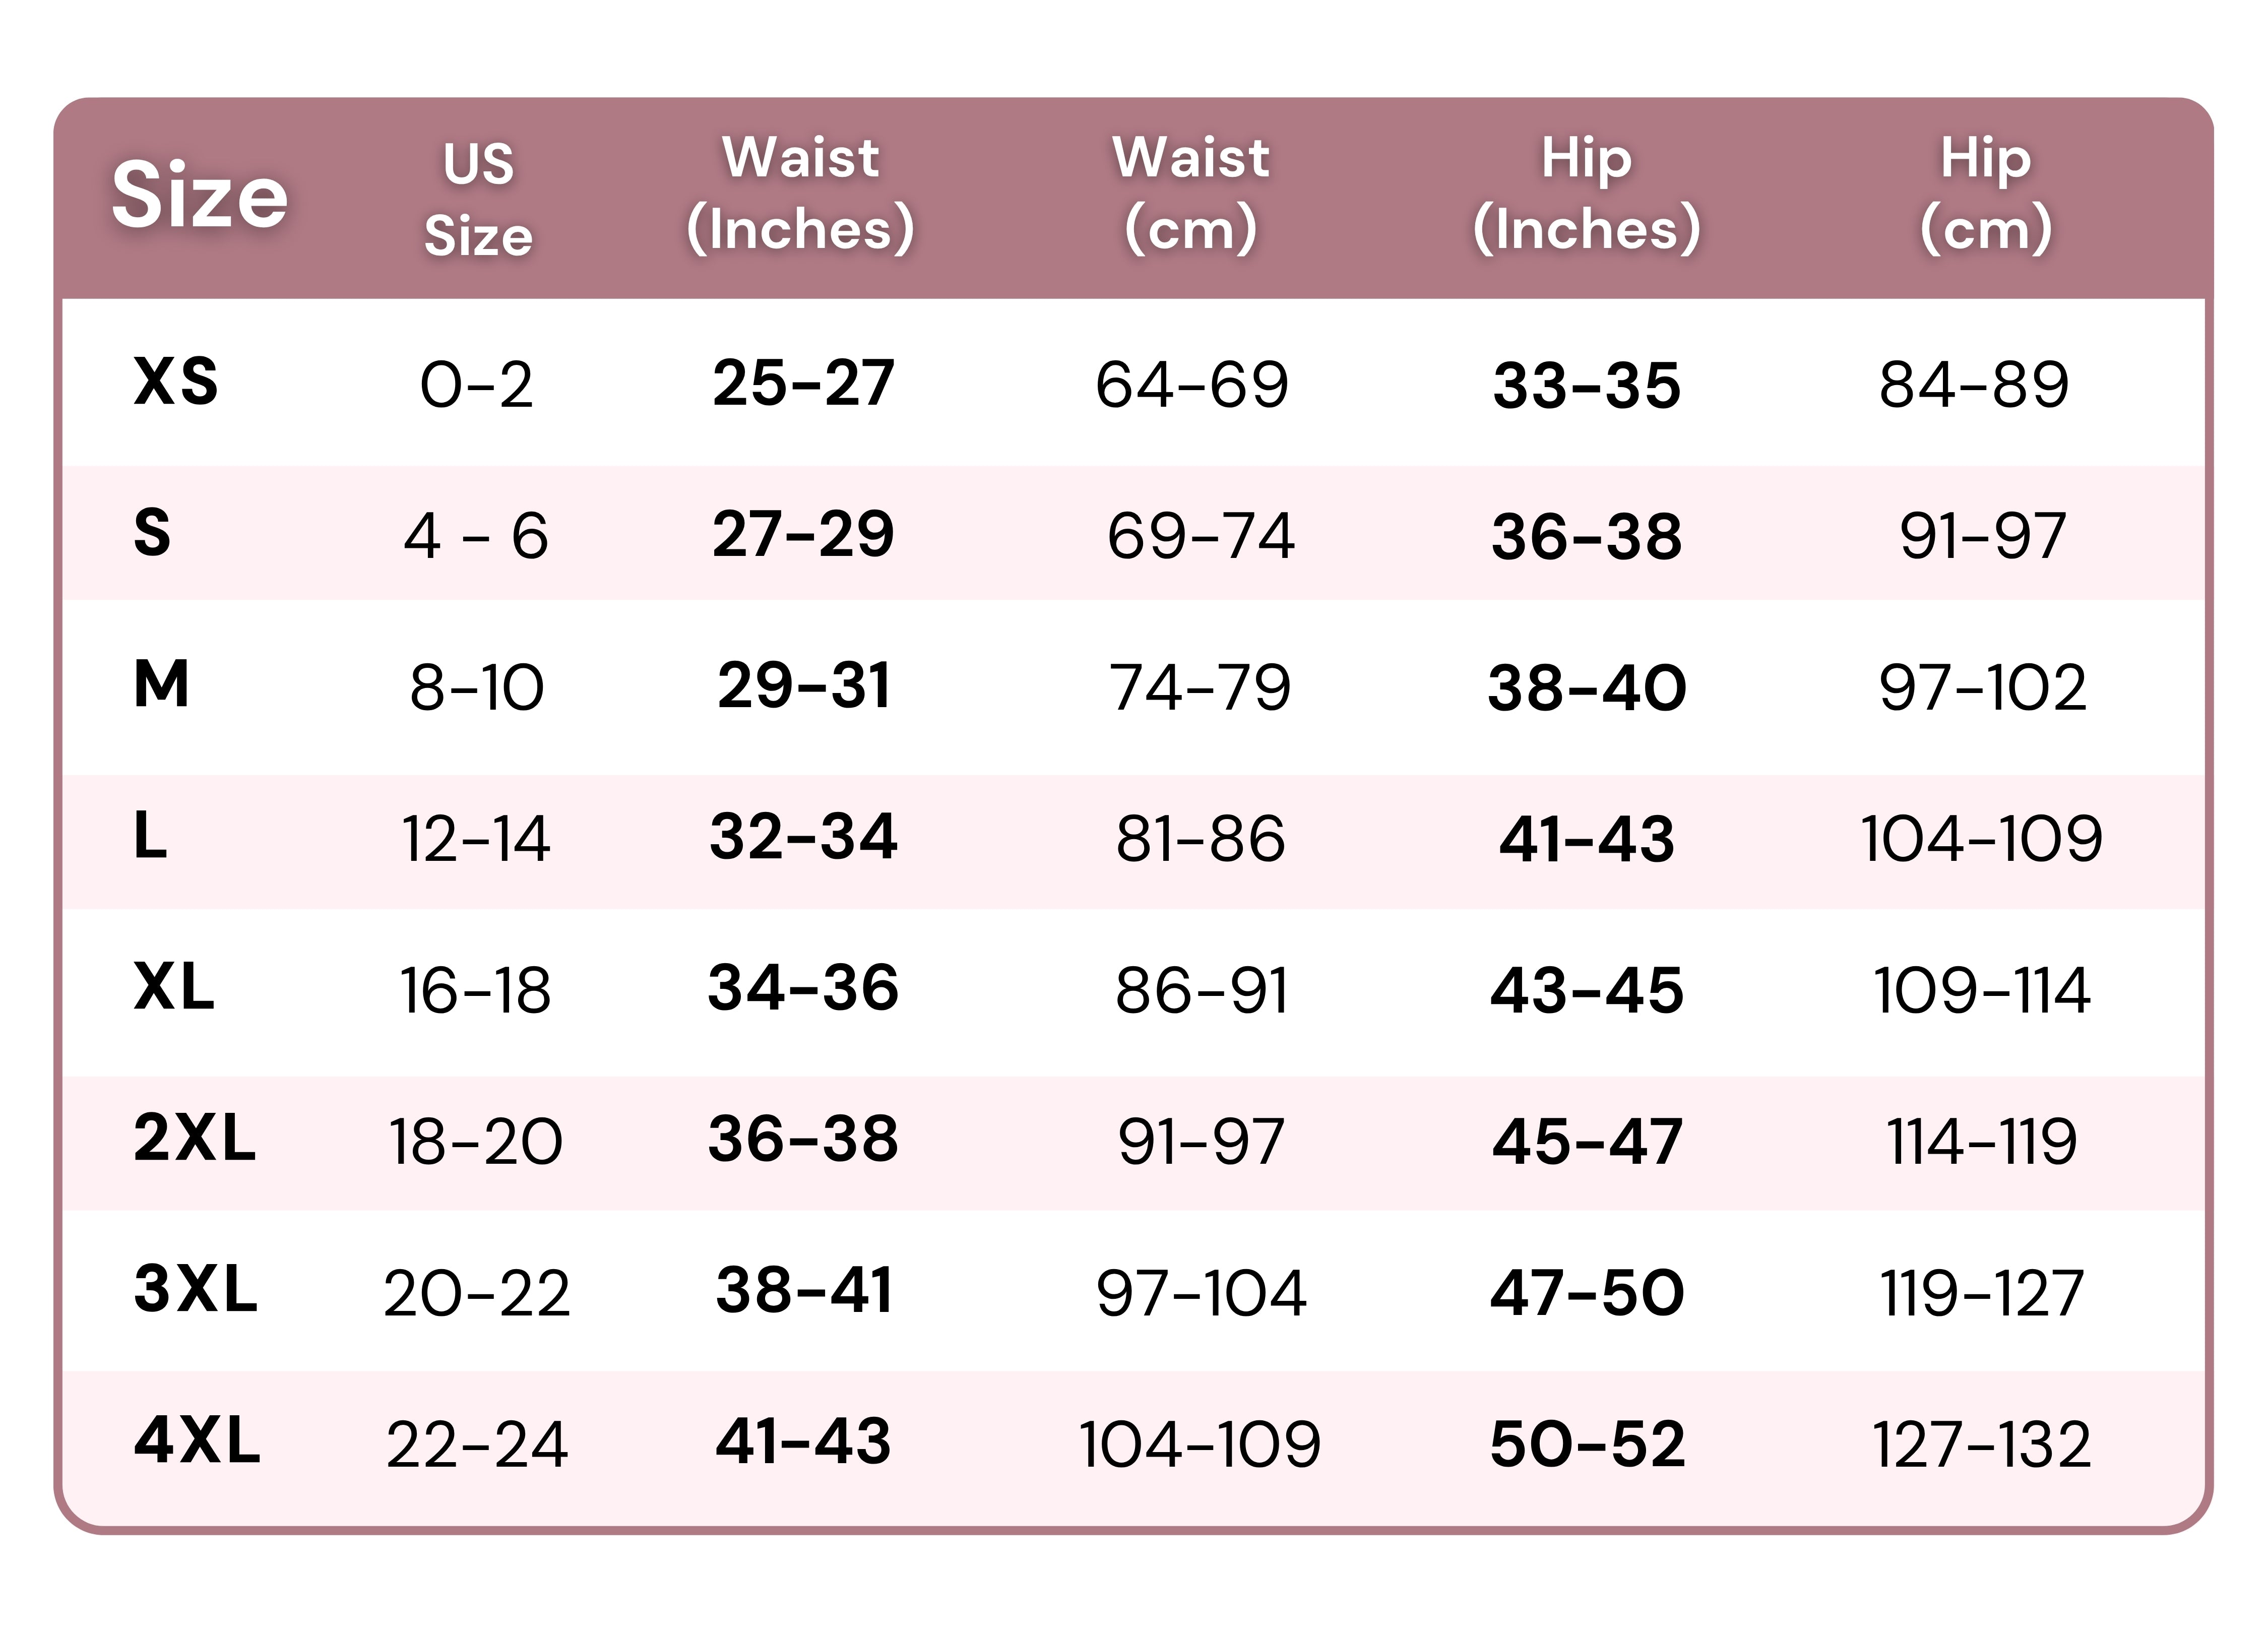2268x1633 pixels.
Task: Select the "Waist (cm)" header
Action: pos(1190,193)
